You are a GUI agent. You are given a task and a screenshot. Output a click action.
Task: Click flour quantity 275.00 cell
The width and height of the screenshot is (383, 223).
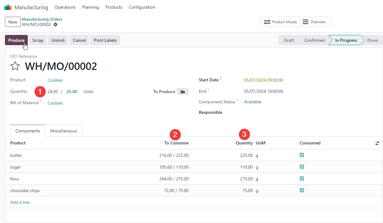pyautogui.click(x=246, y=179)
